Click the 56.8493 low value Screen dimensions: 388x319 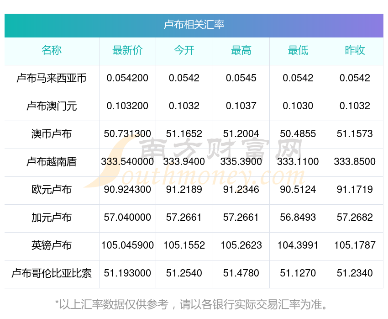tap(298, 218)
